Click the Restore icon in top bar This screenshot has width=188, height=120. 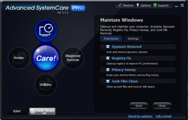[120, 5]
